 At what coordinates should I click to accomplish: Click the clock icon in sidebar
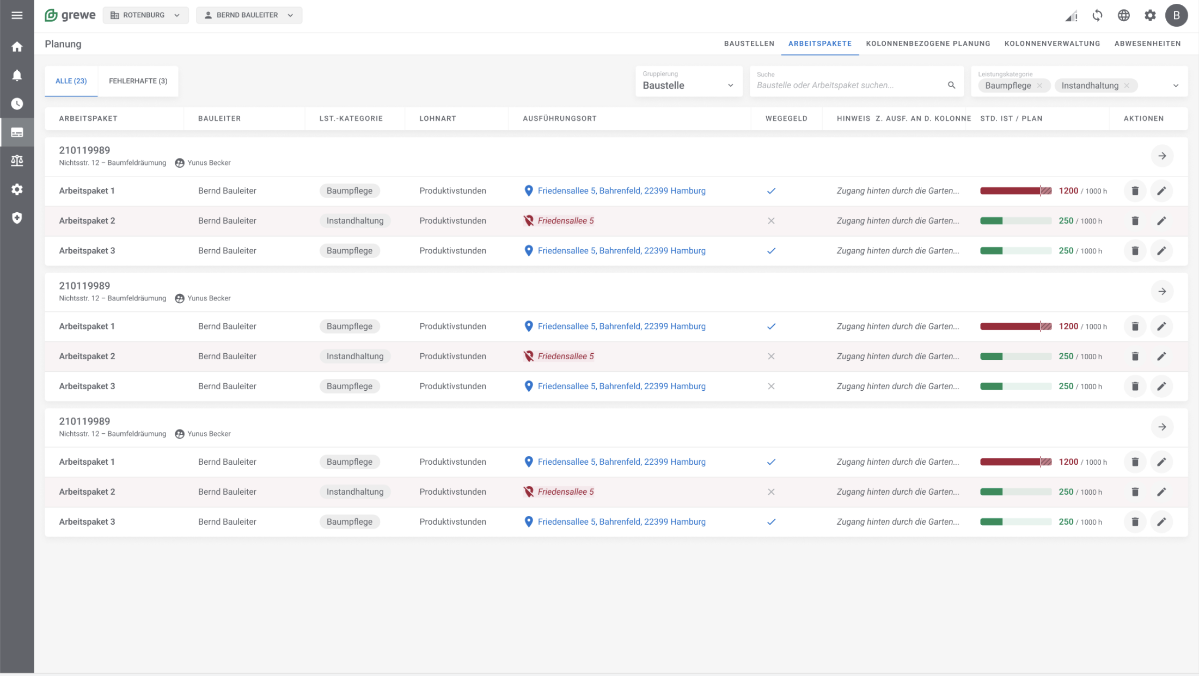click(x=17, y=103)
